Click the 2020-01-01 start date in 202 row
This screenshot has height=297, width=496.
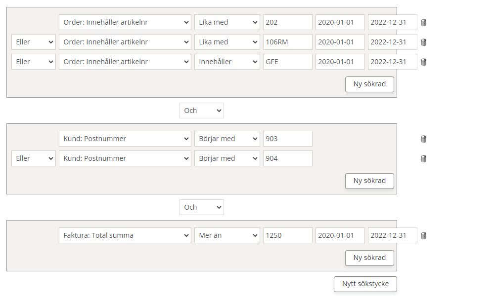click(x=340, y=22)
